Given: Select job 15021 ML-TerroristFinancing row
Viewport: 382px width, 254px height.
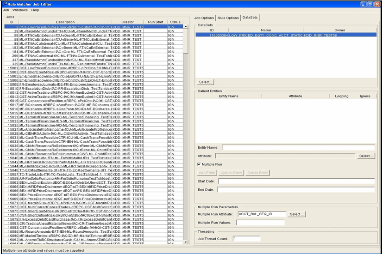Looking at the screenshot, I should coord(94,117).
